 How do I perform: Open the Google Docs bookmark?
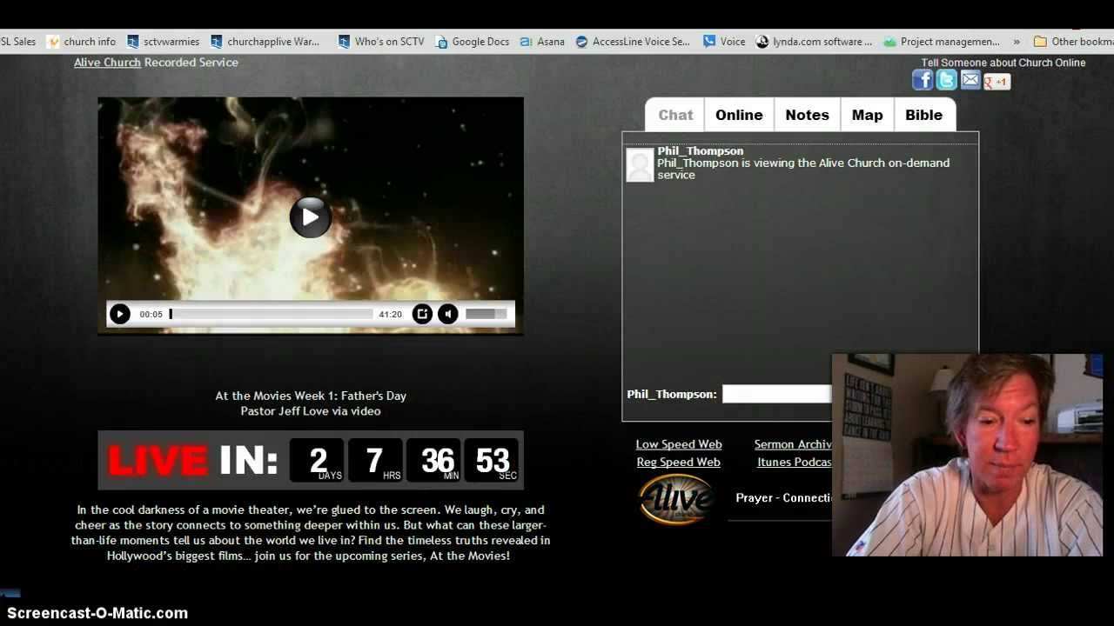pos(473,41)
